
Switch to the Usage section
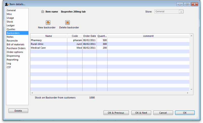click(x=17, y=18)
